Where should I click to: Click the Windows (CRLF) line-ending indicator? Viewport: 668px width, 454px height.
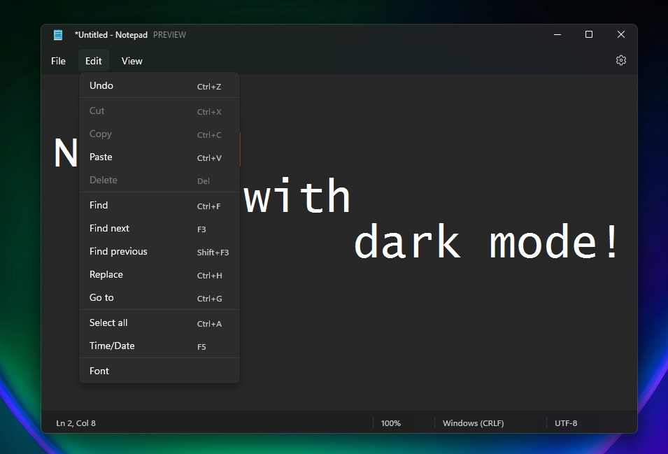[x=473, y=423]
